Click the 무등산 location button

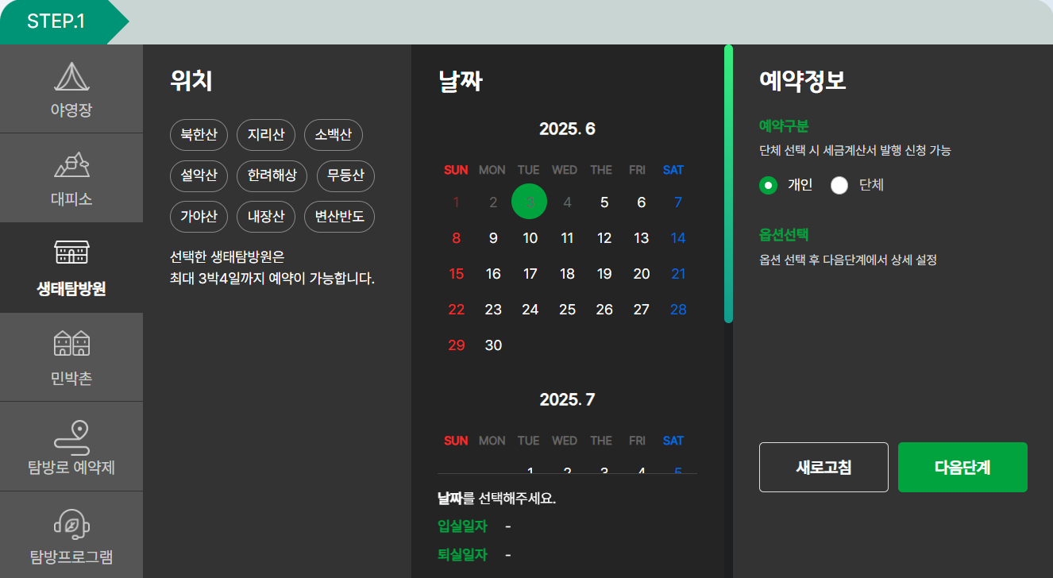[x=345, y=175]
